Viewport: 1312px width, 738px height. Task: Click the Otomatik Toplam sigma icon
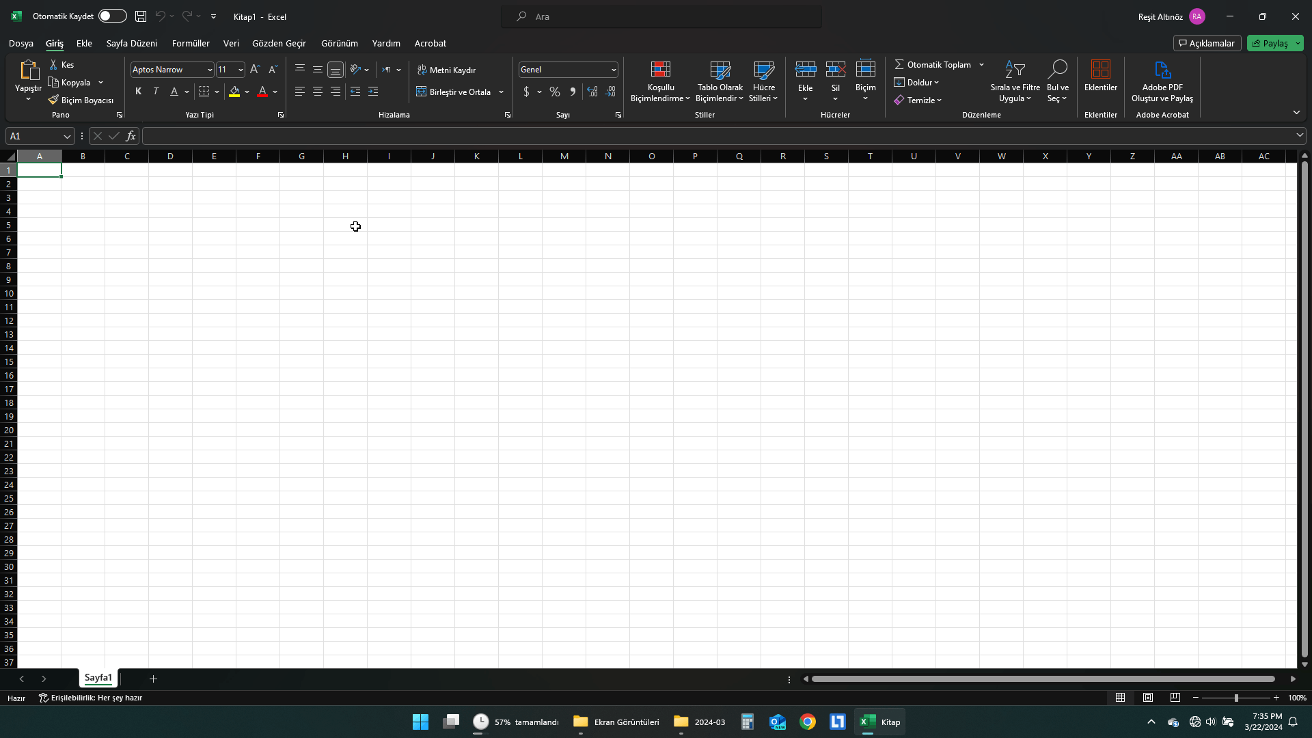pos(899,65)
